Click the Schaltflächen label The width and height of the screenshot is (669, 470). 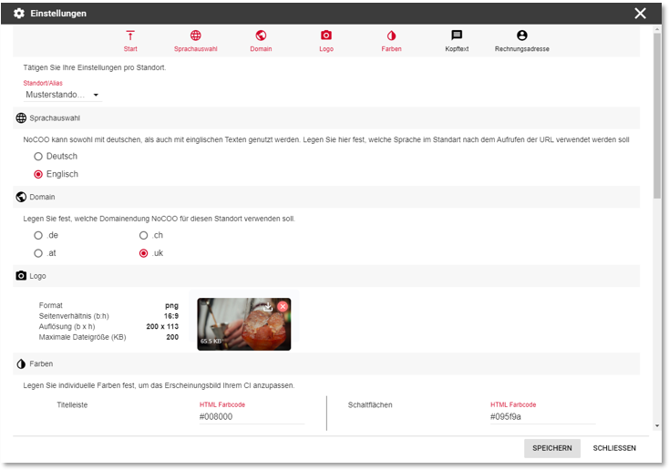370,404
